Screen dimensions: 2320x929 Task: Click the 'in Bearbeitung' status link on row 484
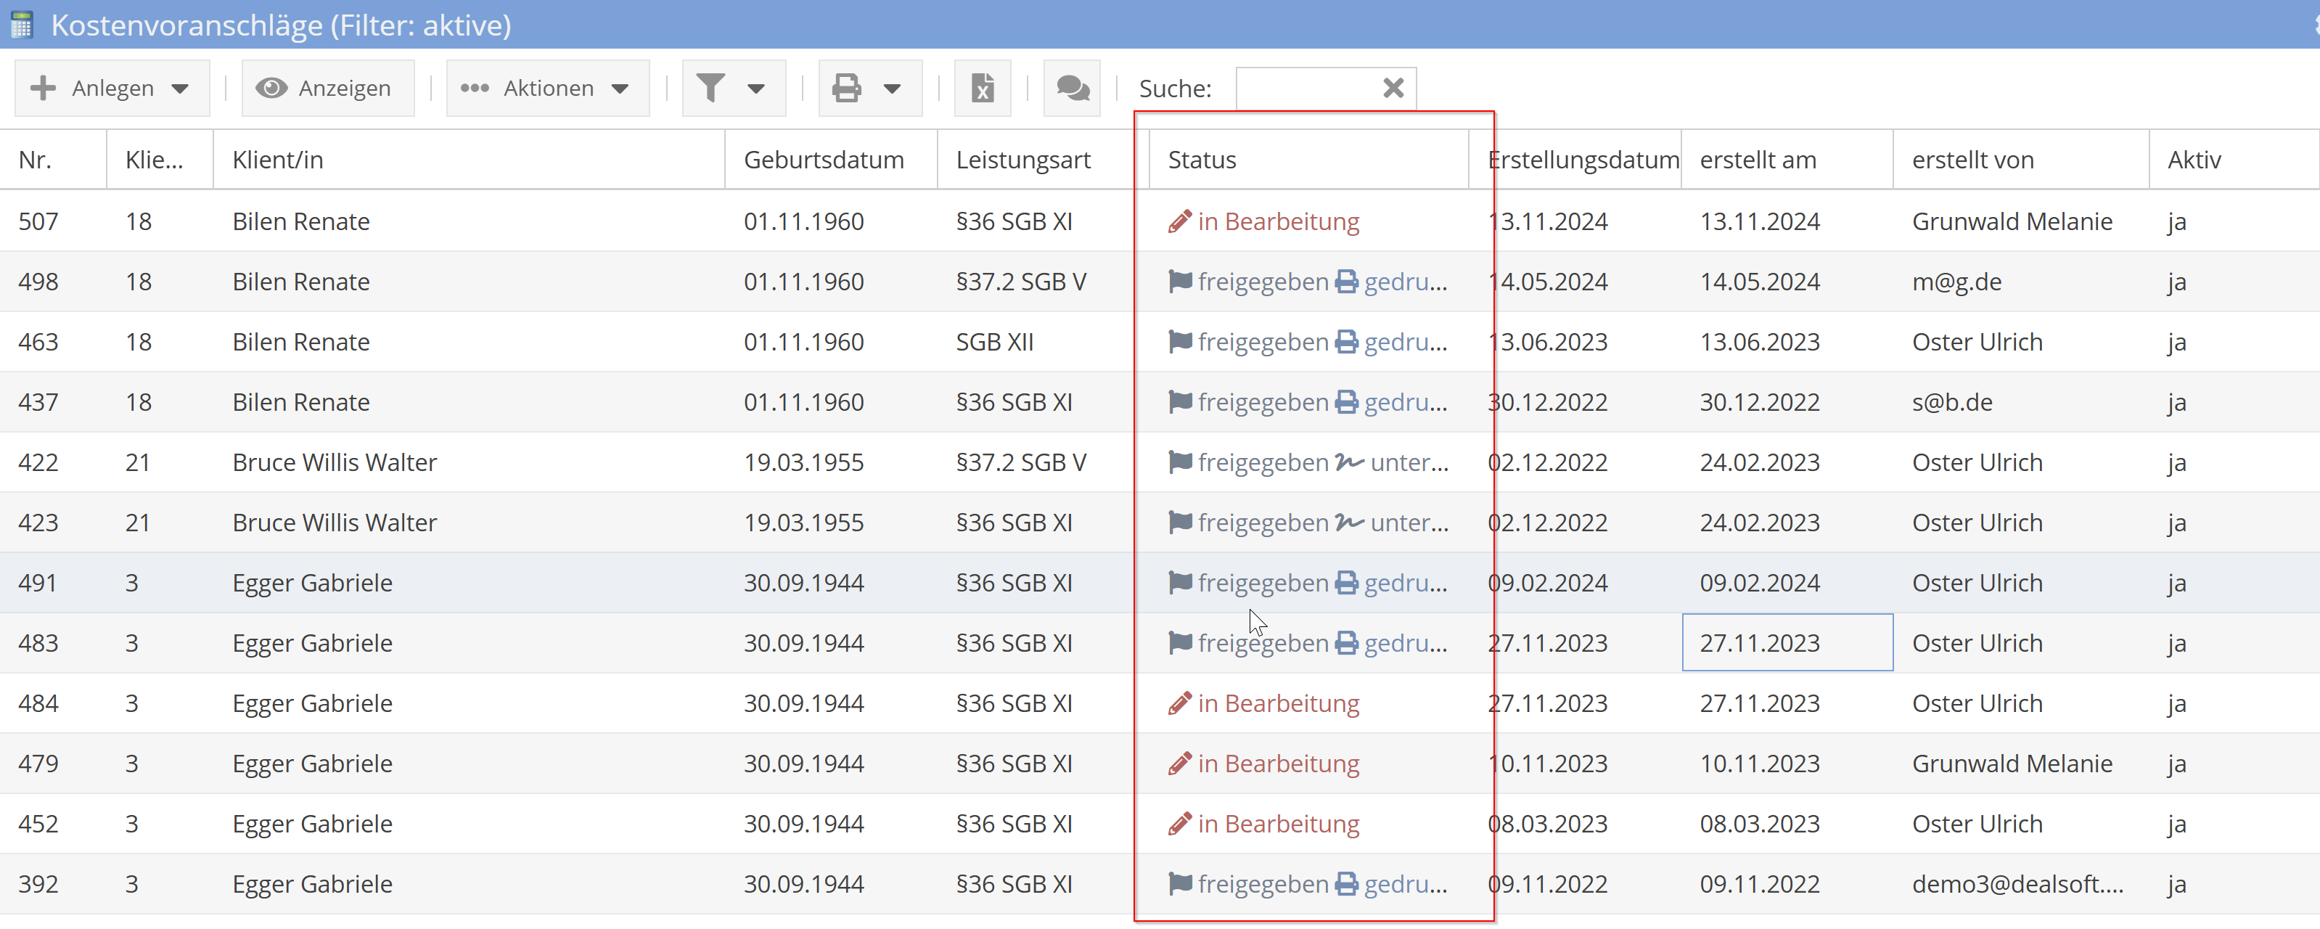coord(1280,703)
